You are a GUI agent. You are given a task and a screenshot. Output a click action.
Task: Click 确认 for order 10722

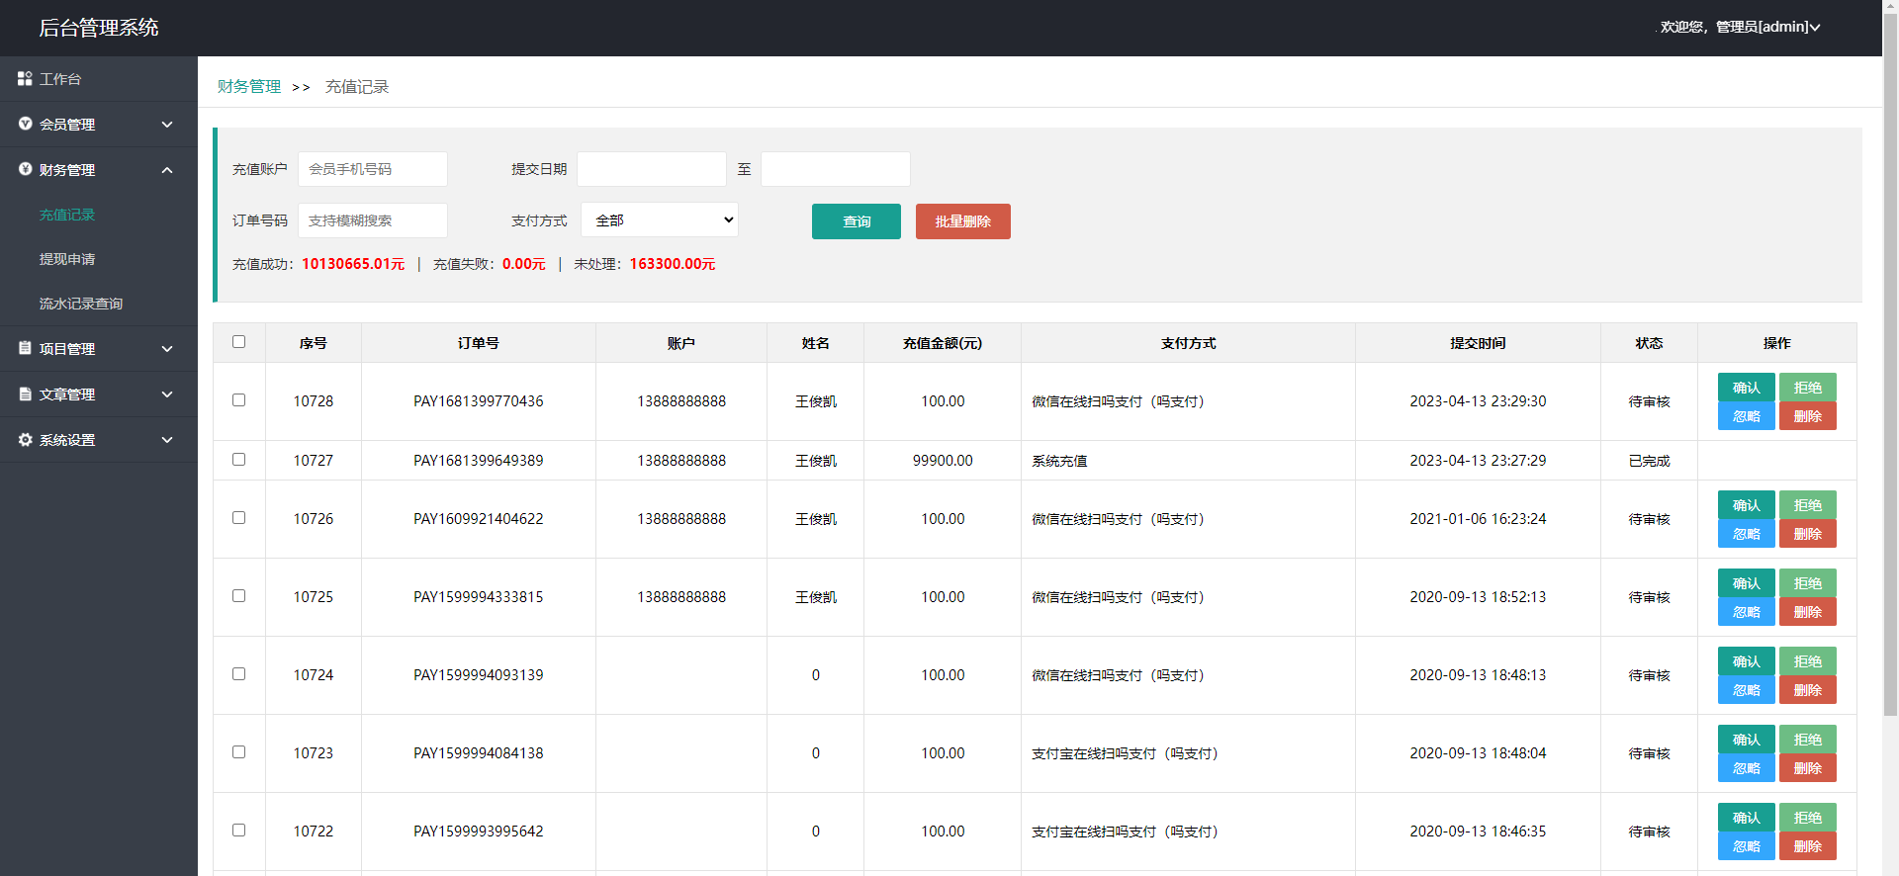[1747, 818]
